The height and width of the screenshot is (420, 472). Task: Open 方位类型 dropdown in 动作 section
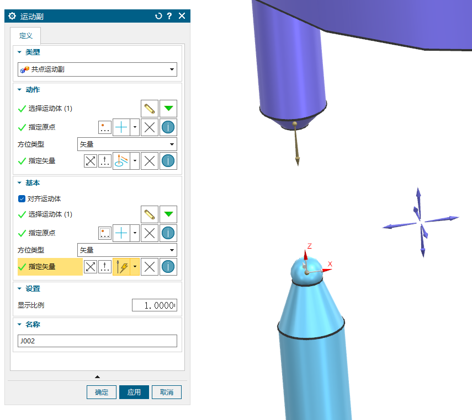click(x=127, y=144)
